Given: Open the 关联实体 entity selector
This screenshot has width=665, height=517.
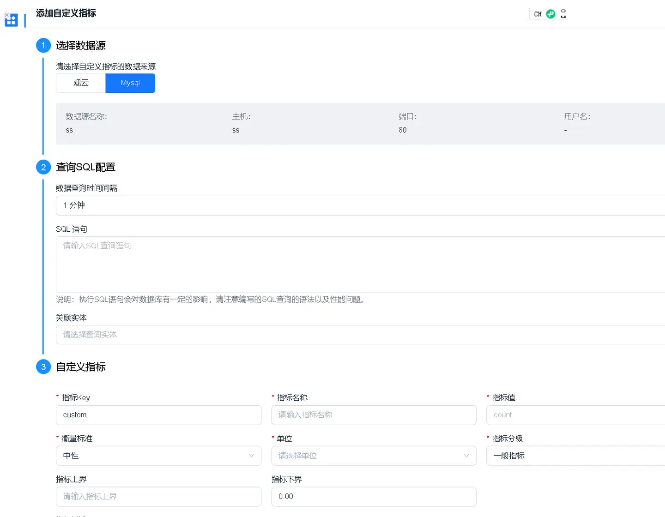Looking at the screenshot, I should 360,335.
